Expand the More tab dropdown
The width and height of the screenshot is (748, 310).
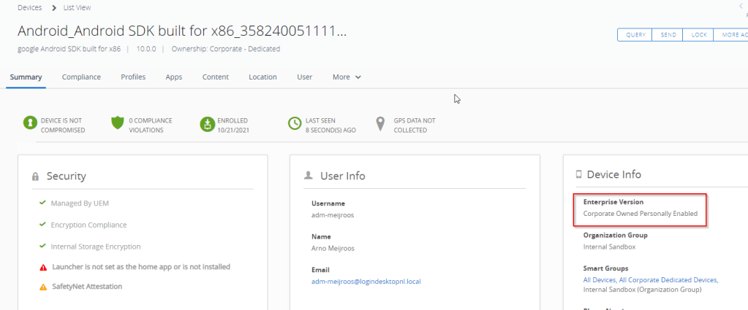click(347, 77)
